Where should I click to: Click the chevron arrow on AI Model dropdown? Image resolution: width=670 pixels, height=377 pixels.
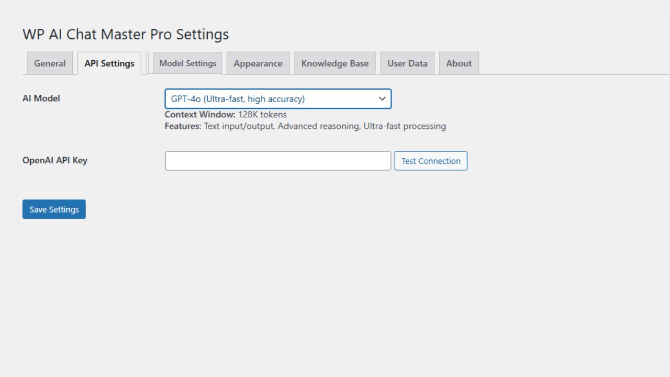pyautogui.click(x=382, y=99)
